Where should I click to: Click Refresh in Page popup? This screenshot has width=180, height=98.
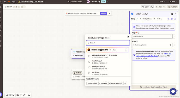coord(103,83)
